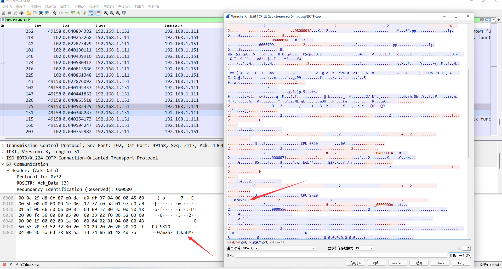The width and height of the screenshot is (502, 269).
Task: Jump to first packet icon
Action: [x=79, y=13]
